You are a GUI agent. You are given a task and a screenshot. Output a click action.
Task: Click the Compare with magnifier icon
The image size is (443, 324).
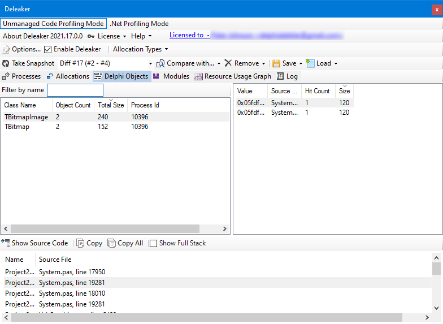click(x=160, y=63)
